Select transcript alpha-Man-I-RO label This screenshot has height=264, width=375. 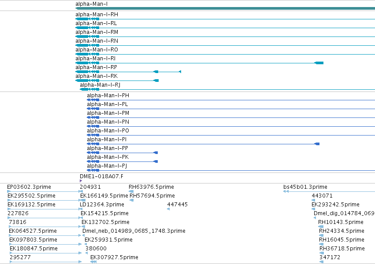(x=97, y=50)
